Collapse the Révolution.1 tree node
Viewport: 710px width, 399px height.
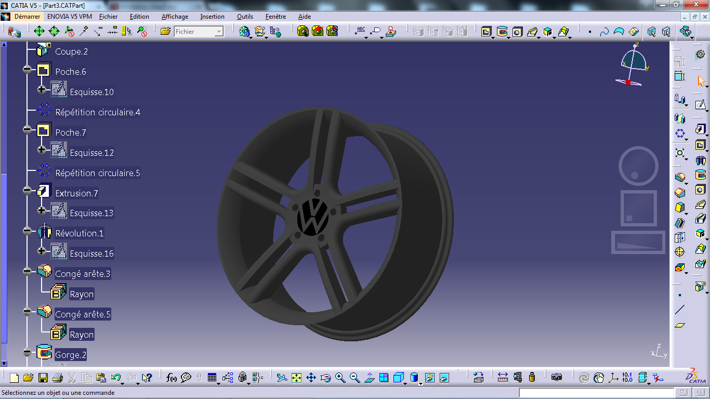pyautogui.click(x=27, y=231)
